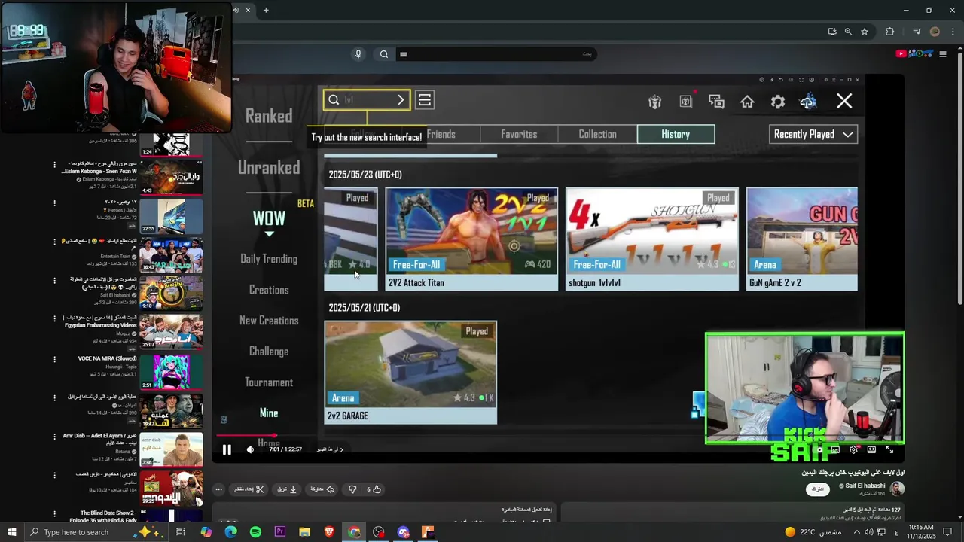Bookmark this page with star icon
This screenshot has height=542, width=964.
pyautogui.click(x=865, y=32)
